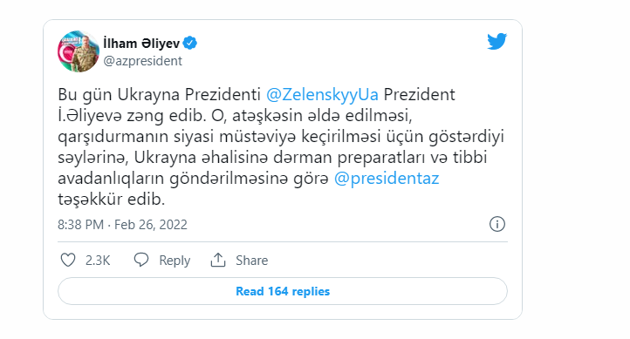Click the speech bubble reply icon

pyautogui.click(x=141, y=260)
